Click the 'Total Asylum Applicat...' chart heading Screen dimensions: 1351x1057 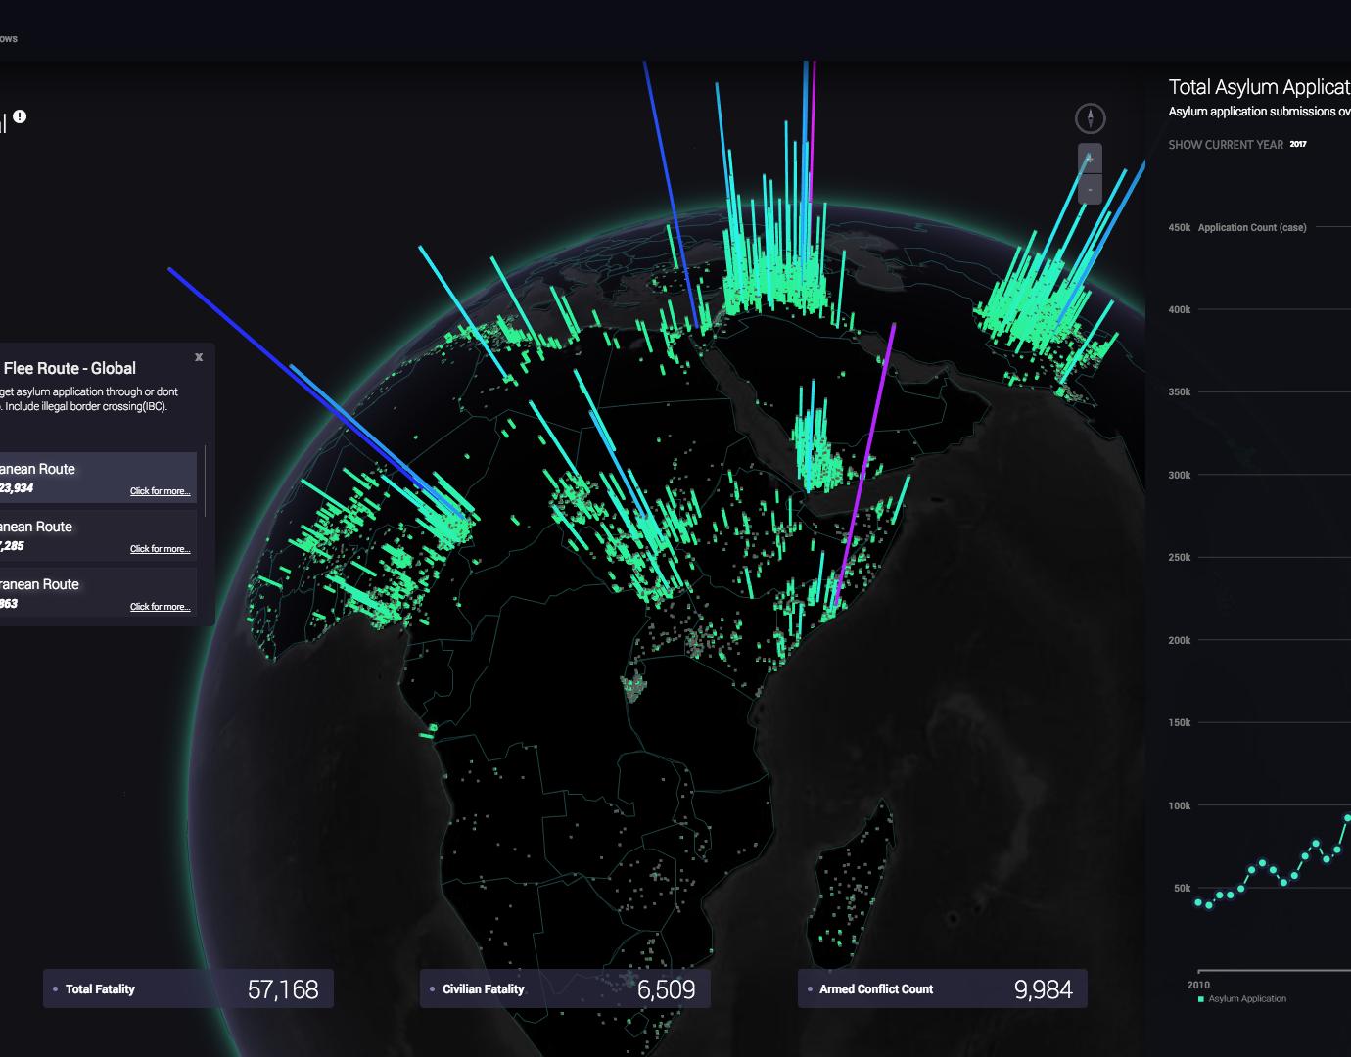pos(1259,87)
